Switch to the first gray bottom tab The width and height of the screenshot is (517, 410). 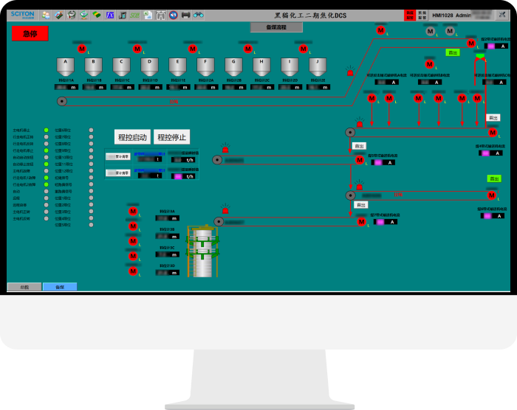24,287
